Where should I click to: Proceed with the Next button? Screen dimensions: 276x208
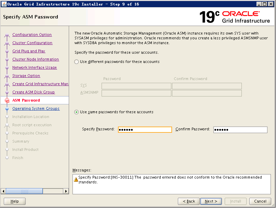[211, 201]
